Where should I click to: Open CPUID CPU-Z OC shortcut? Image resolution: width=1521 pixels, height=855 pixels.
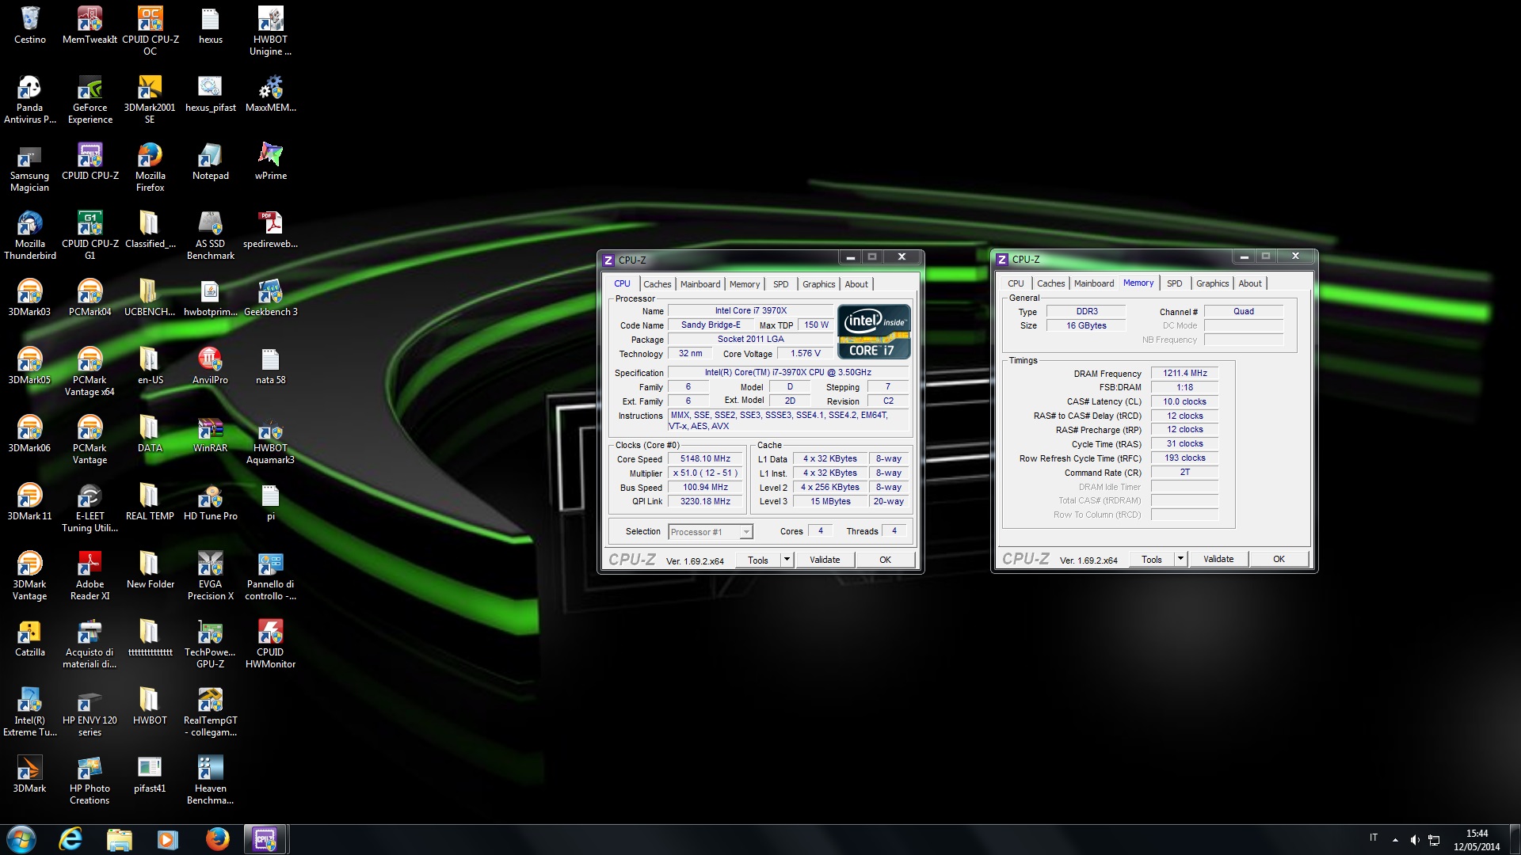[150, 31]
